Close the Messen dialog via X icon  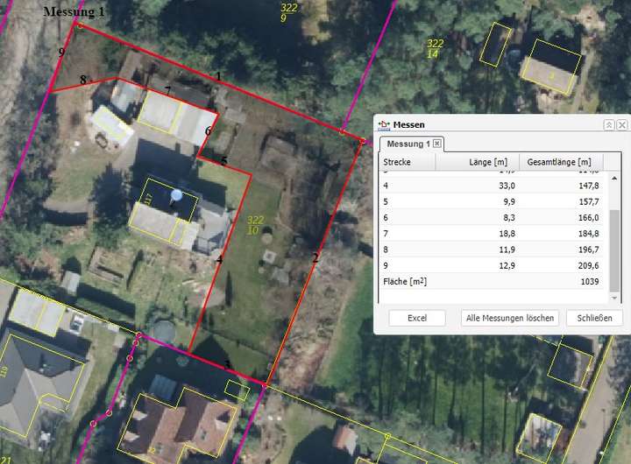[x=621, y=125]
